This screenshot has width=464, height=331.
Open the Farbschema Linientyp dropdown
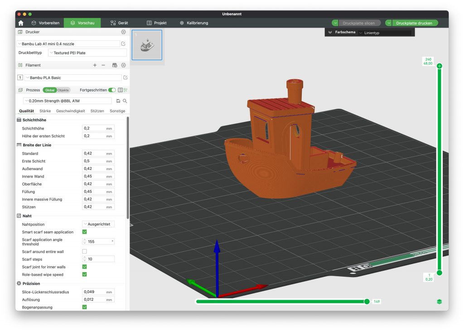tap(384, 33)
